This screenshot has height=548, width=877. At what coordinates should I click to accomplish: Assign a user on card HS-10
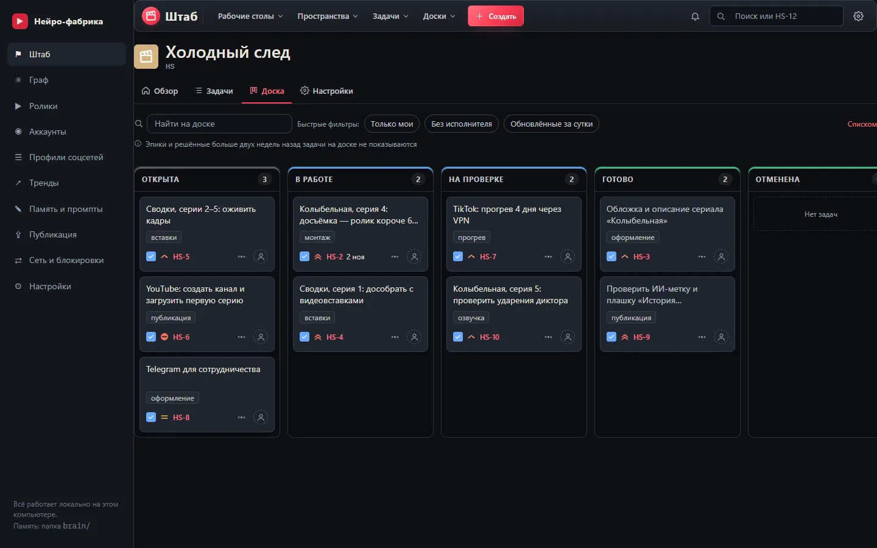click(x=568, y=337)
